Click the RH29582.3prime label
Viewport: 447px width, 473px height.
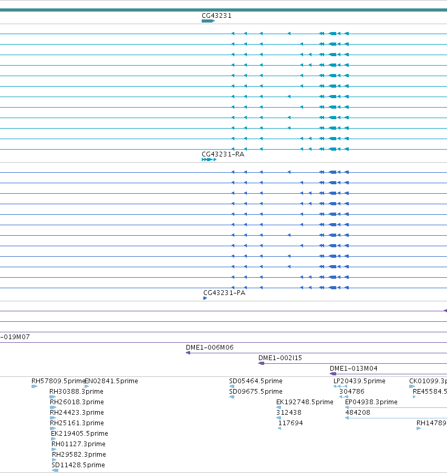pos(79,455)
